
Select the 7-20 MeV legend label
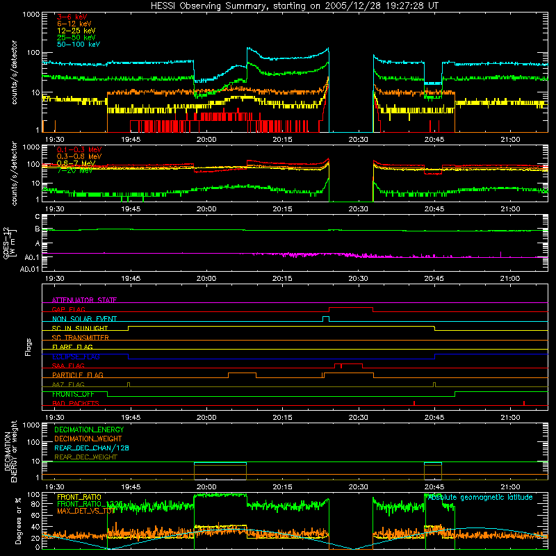point(75,170)
